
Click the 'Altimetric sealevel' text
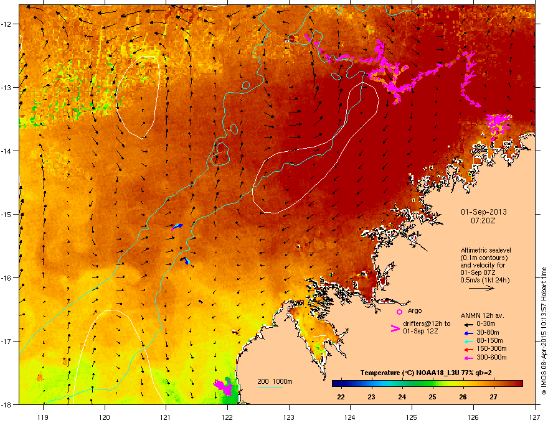point(486,250)
